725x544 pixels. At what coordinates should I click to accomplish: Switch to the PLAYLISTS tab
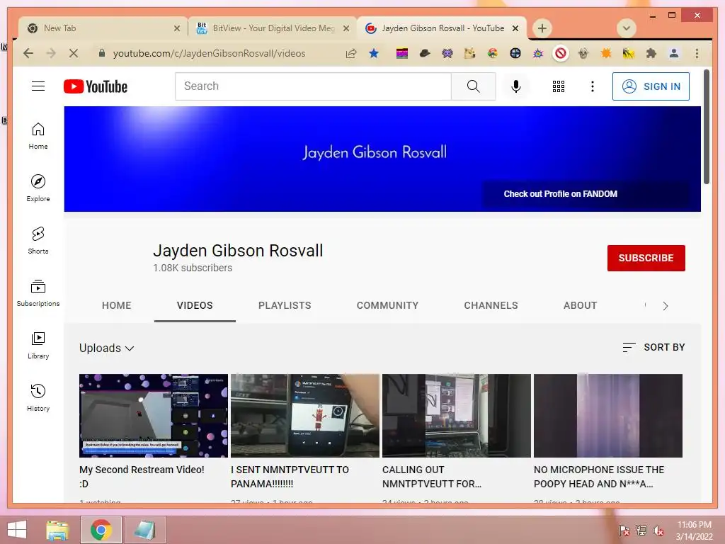(285, 305)
